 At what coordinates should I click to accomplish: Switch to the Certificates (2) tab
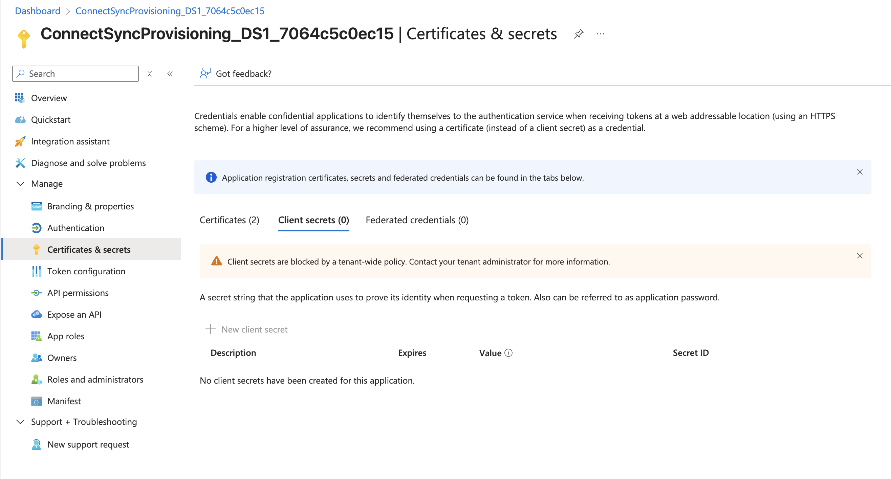click(x=229, y=220)
